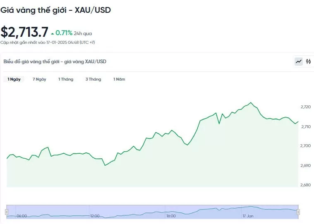Click 17 Jan label in navigator timeline
The width and height of the screenshot is (314, 224).
[x=248, y=216]
